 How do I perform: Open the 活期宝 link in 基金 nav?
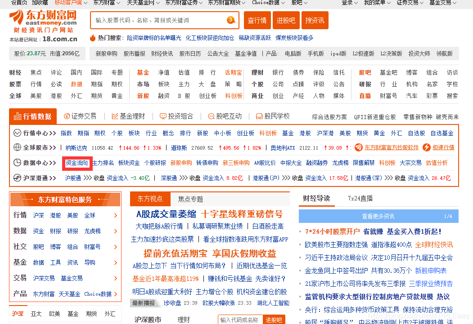233,72
